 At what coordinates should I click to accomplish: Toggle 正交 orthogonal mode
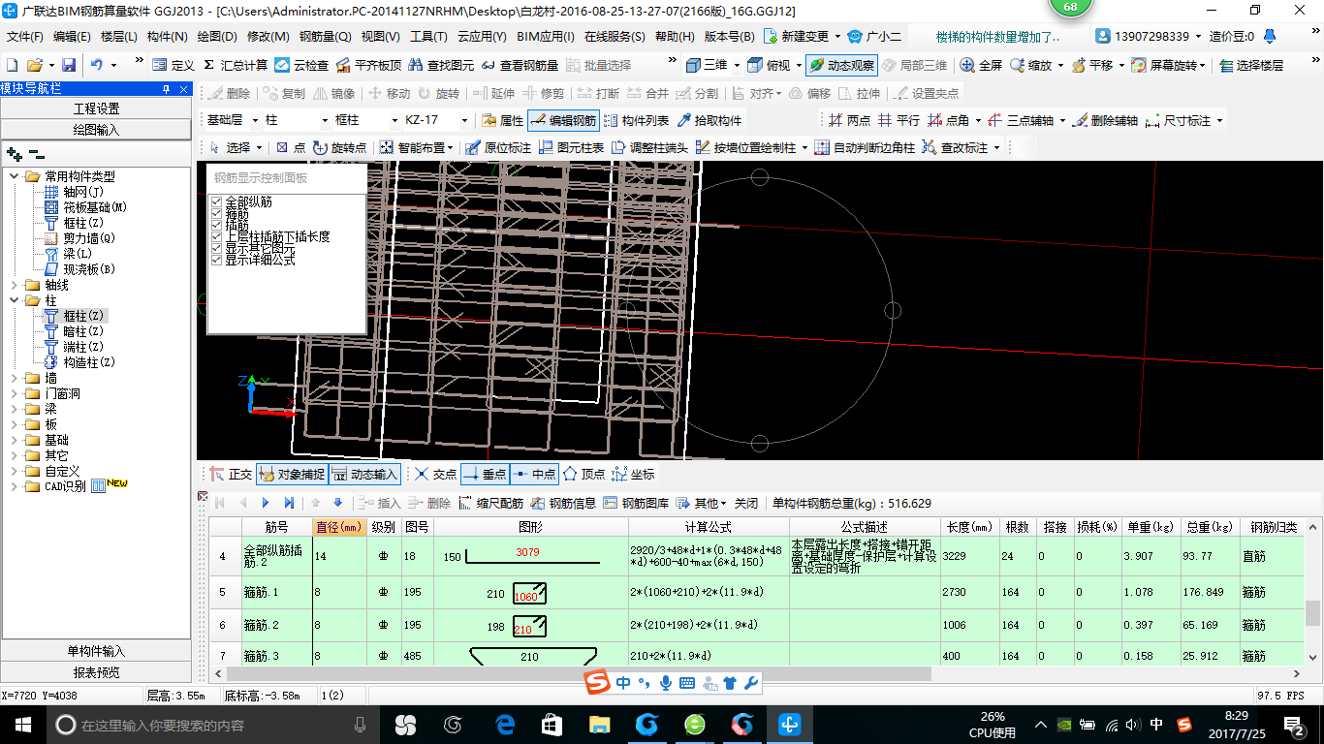click(x=231, y=475)
